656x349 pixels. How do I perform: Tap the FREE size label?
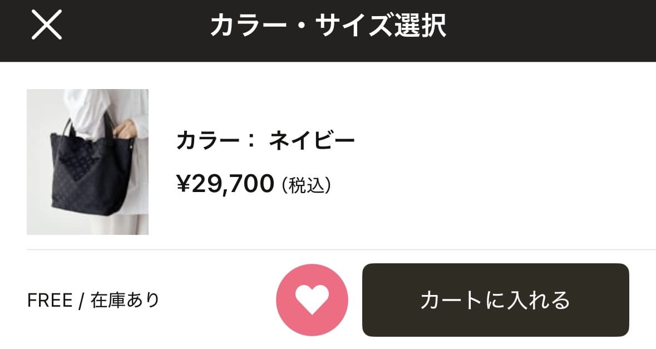50,301
